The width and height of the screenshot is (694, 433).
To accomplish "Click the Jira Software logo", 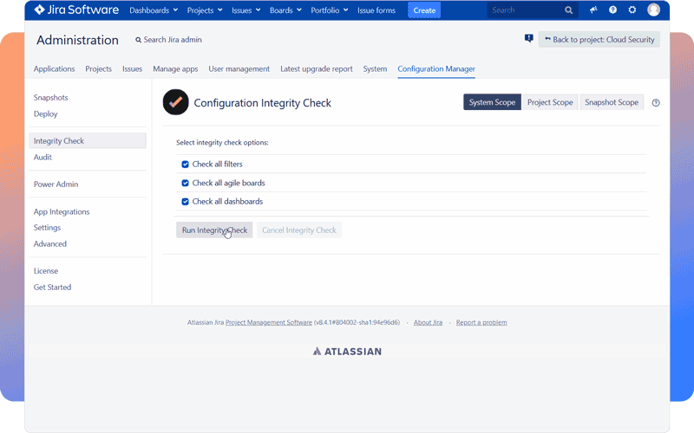I will [x=76, y=10].
